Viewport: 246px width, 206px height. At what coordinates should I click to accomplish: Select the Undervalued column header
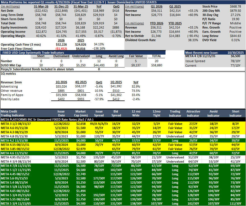81,56
